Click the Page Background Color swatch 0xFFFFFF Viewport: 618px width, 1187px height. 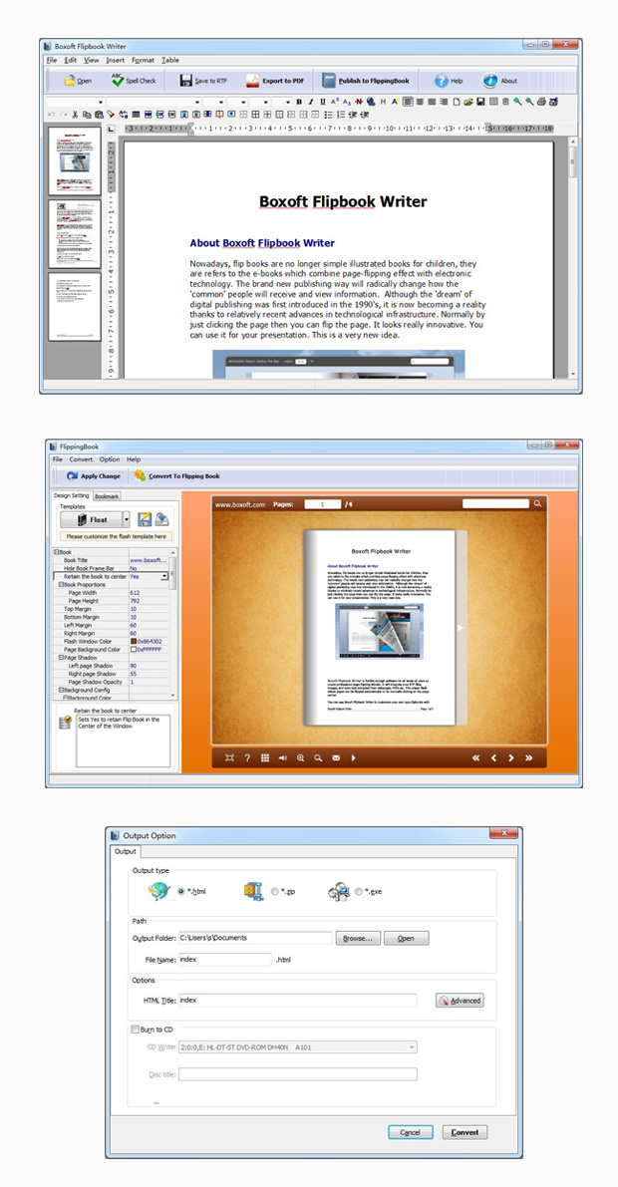pyautogui.click(x=134, y=650)
